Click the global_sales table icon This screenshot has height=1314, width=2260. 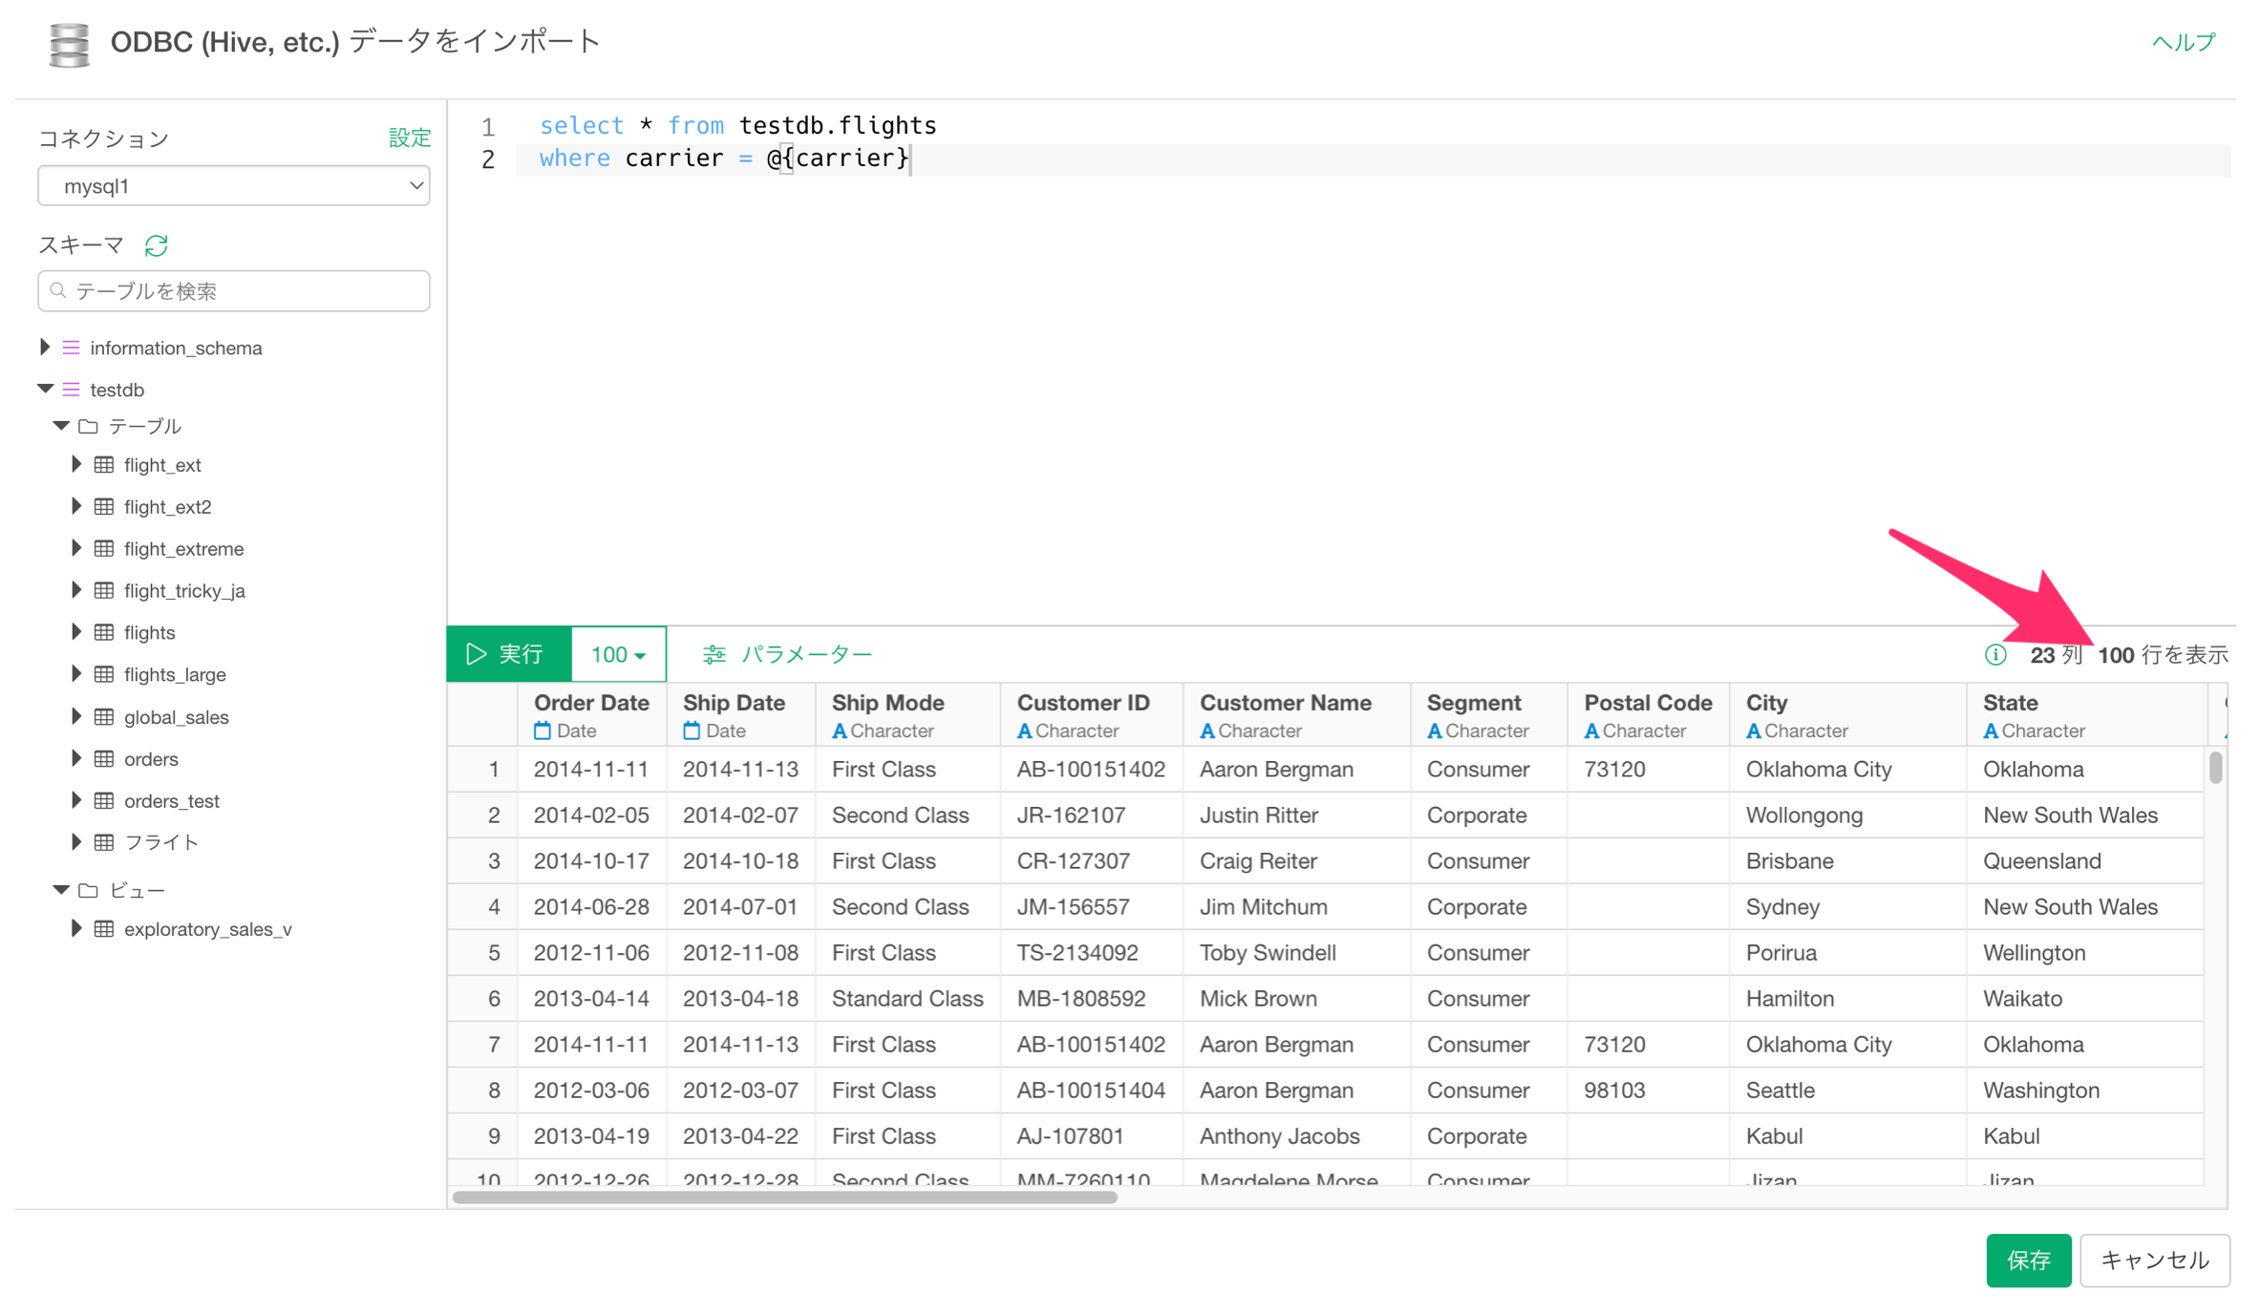pyautogui.click(x=104, y=717)
